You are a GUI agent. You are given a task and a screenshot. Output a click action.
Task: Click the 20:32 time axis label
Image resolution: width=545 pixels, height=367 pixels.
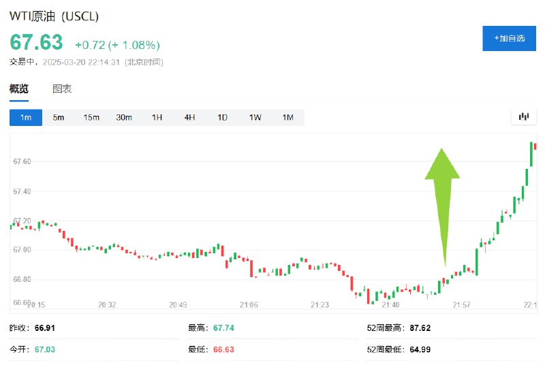pos(107,305)
